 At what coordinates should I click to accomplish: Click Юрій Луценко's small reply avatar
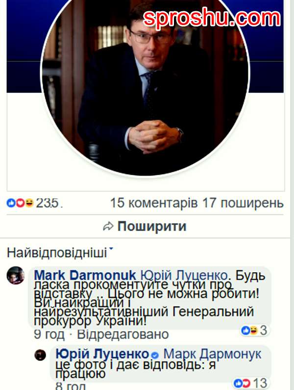[40, 355]
